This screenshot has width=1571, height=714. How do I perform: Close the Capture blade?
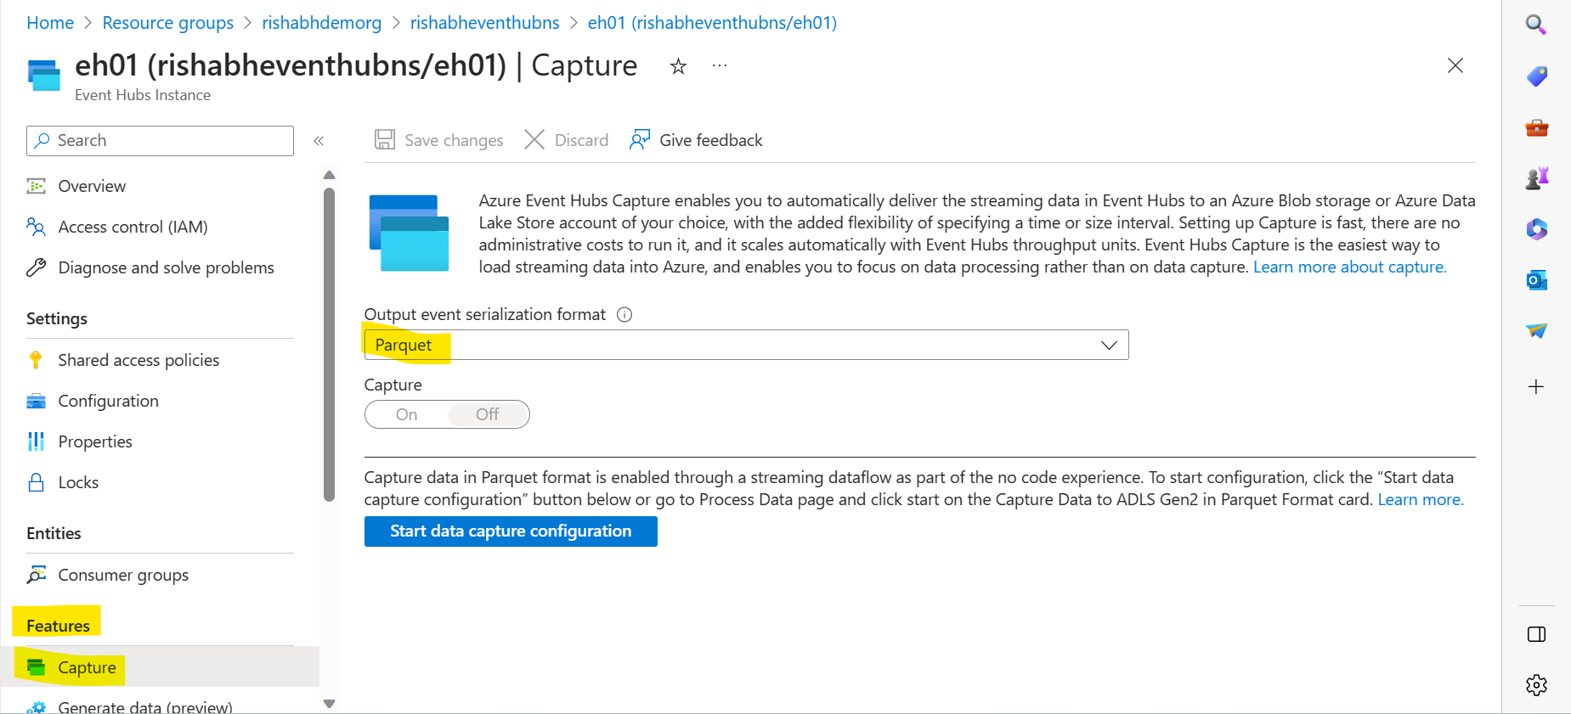click(1455, 65)
